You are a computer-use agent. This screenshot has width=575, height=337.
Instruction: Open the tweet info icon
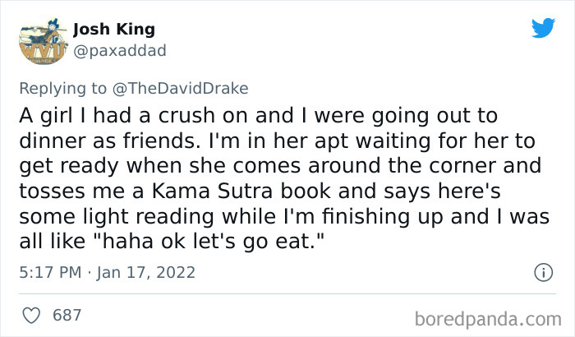pyautogui.click(x=542, y=271)
